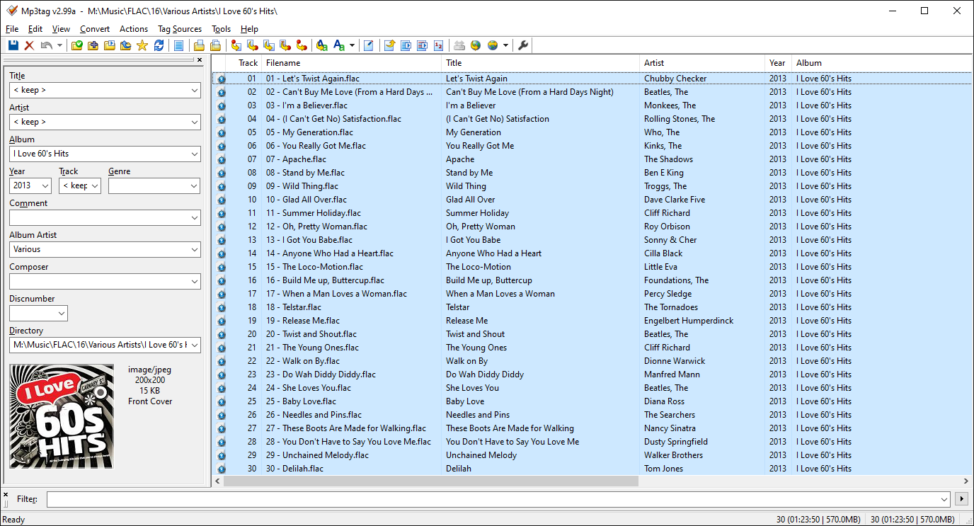974x526 pixels.
Task: Sort by the Title column header
Action: tap(541, 63)
